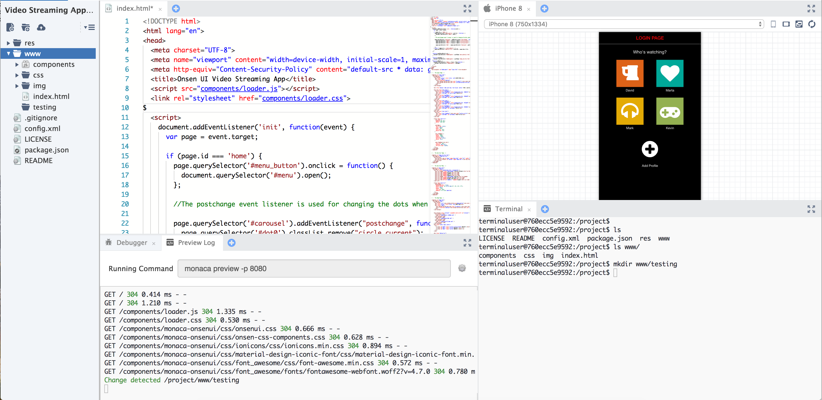Switch preview to portrait orientation icon
The width and height of the screenshot is (822, 400).
pos(774,24)
